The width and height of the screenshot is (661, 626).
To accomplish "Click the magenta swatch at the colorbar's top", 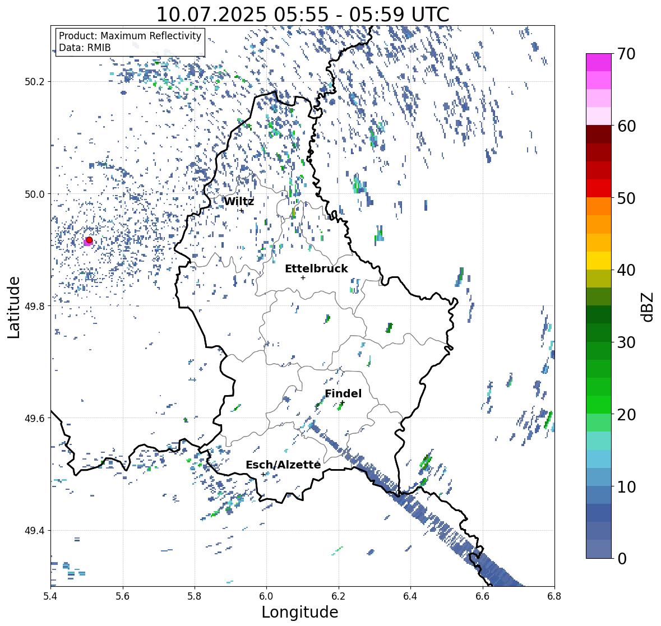I will 599,62.
